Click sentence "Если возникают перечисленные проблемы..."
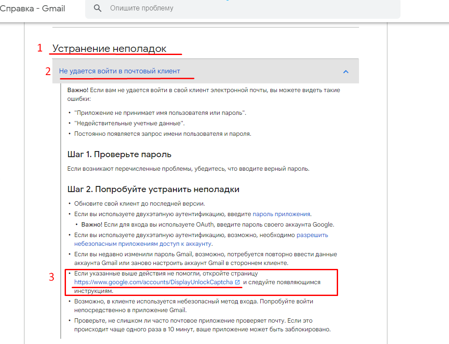Image resolution: width=449 pixels, height=344 pixels. coord(188,169)
